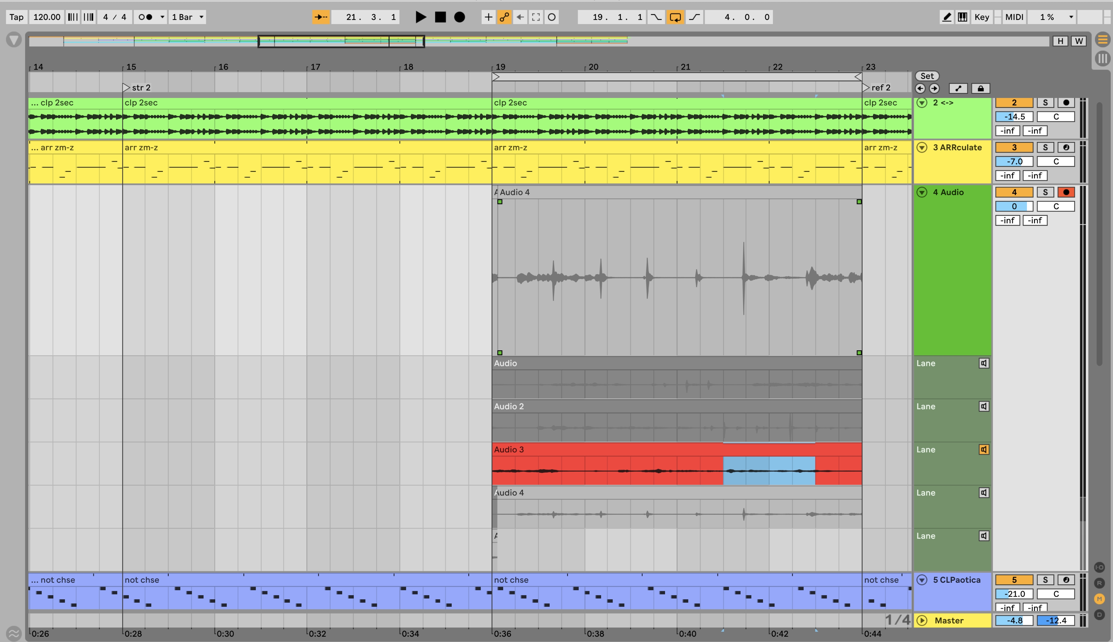Viewport: 1113px width, 642px height.
Task: Toggle the Follow playback button
Action: coord(320,17)
